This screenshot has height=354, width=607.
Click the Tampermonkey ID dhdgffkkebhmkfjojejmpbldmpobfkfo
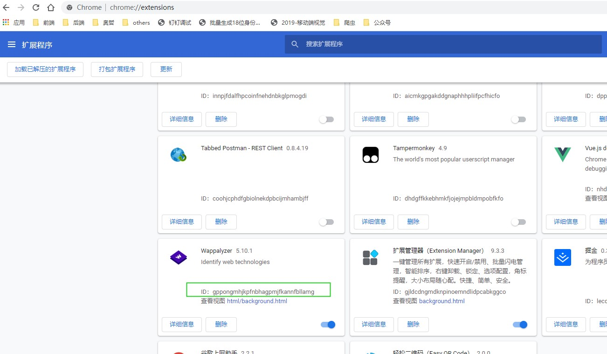[x=454, y=198]
